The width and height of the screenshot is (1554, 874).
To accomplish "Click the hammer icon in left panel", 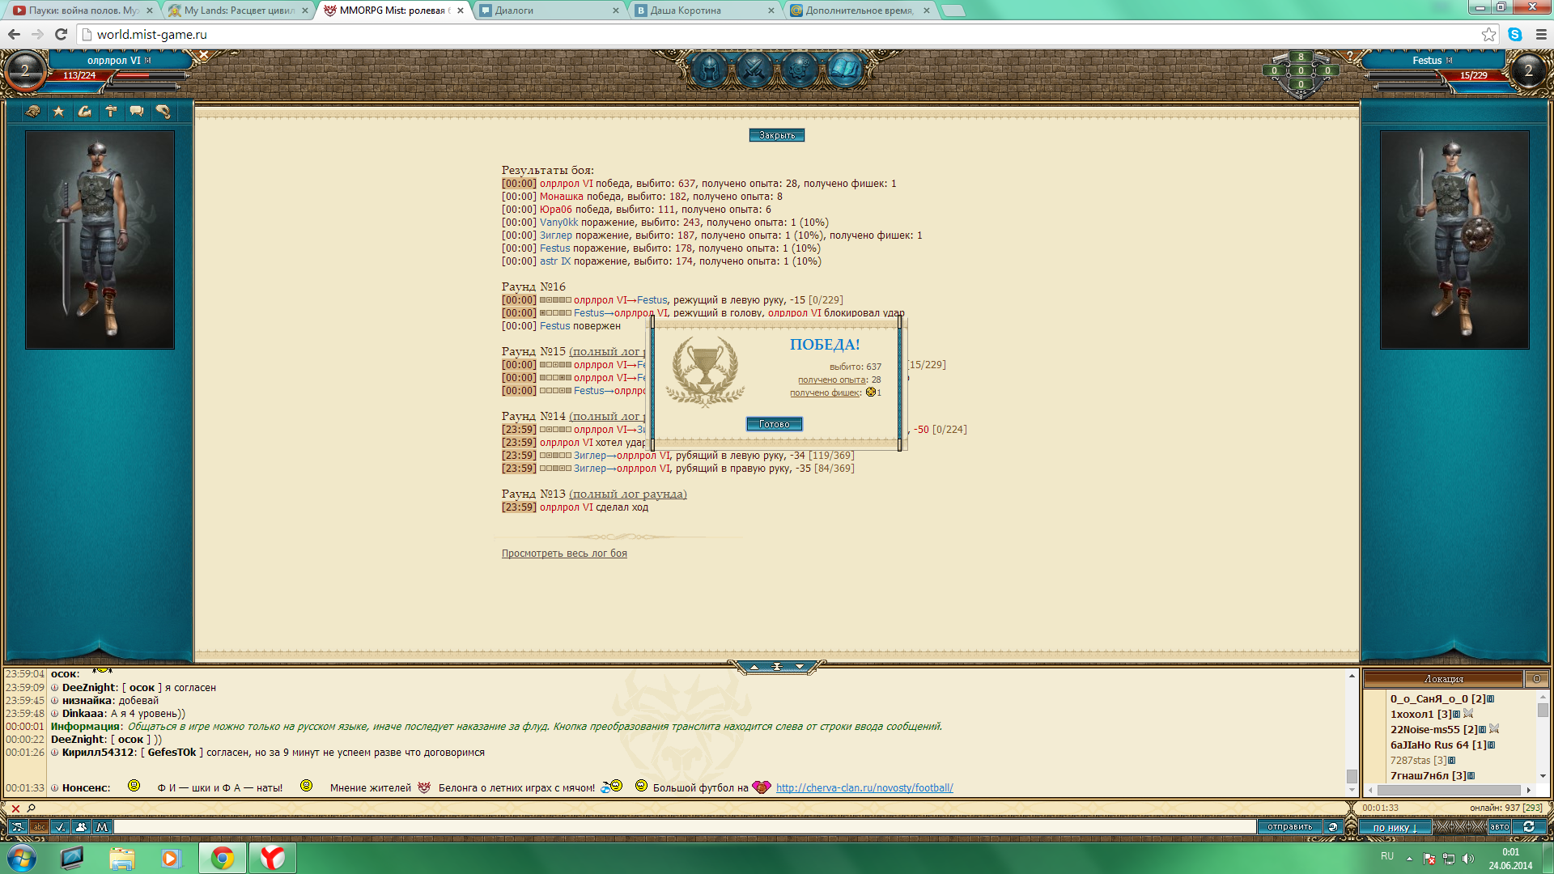I will tap(111, 112).
